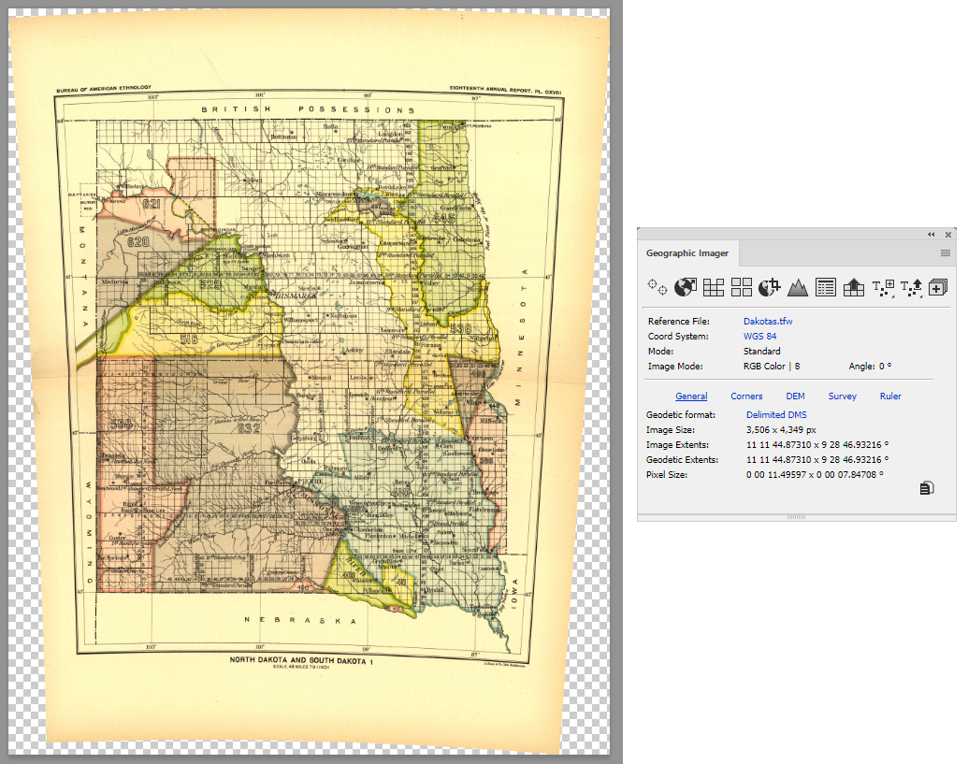Click the stacked layers plus icon

(x=938, y=287)
